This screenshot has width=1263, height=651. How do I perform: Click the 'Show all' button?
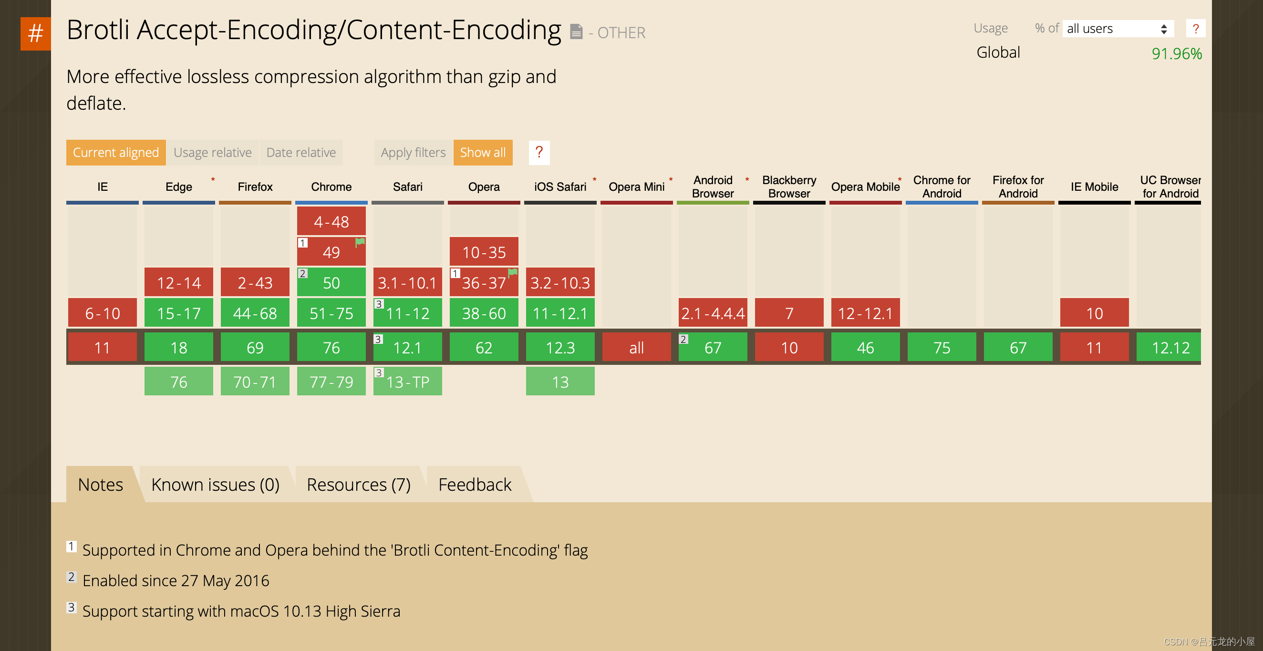pos(485,153)
